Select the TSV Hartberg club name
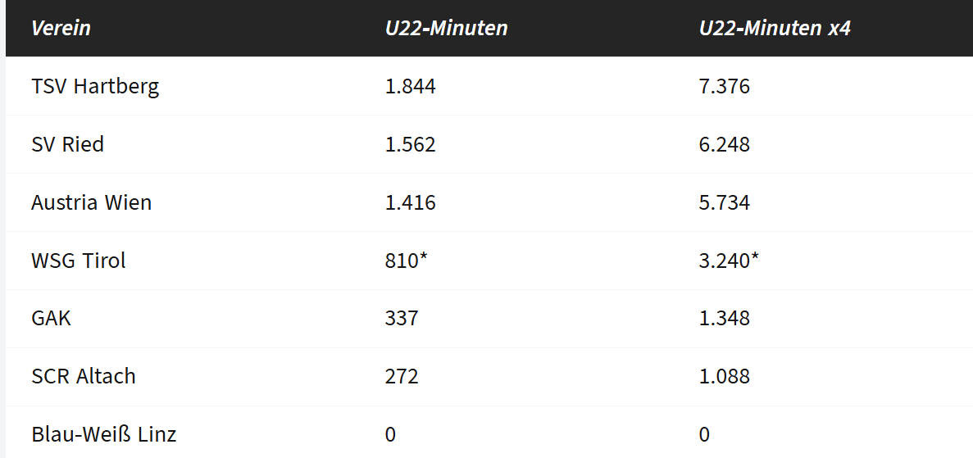The height and width of the screenshot is (458, 973). coord(95,86)
